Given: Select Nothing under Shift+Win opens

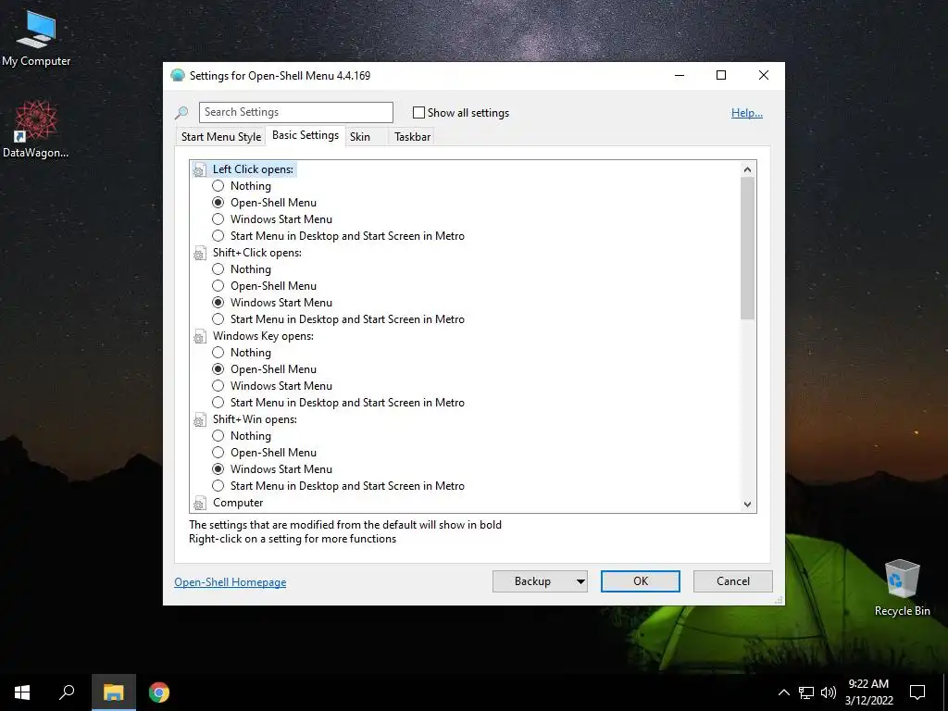Looking at the screenshot, I should (218, 436).
